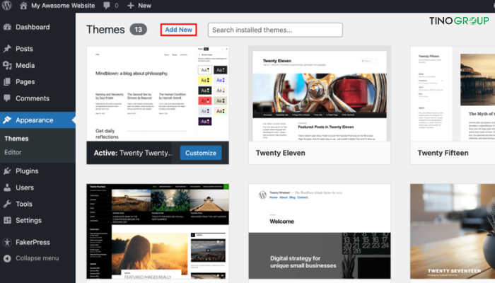Click the Users person icon
The width and height of the screenshot is (495, 283).
point(7,187)
